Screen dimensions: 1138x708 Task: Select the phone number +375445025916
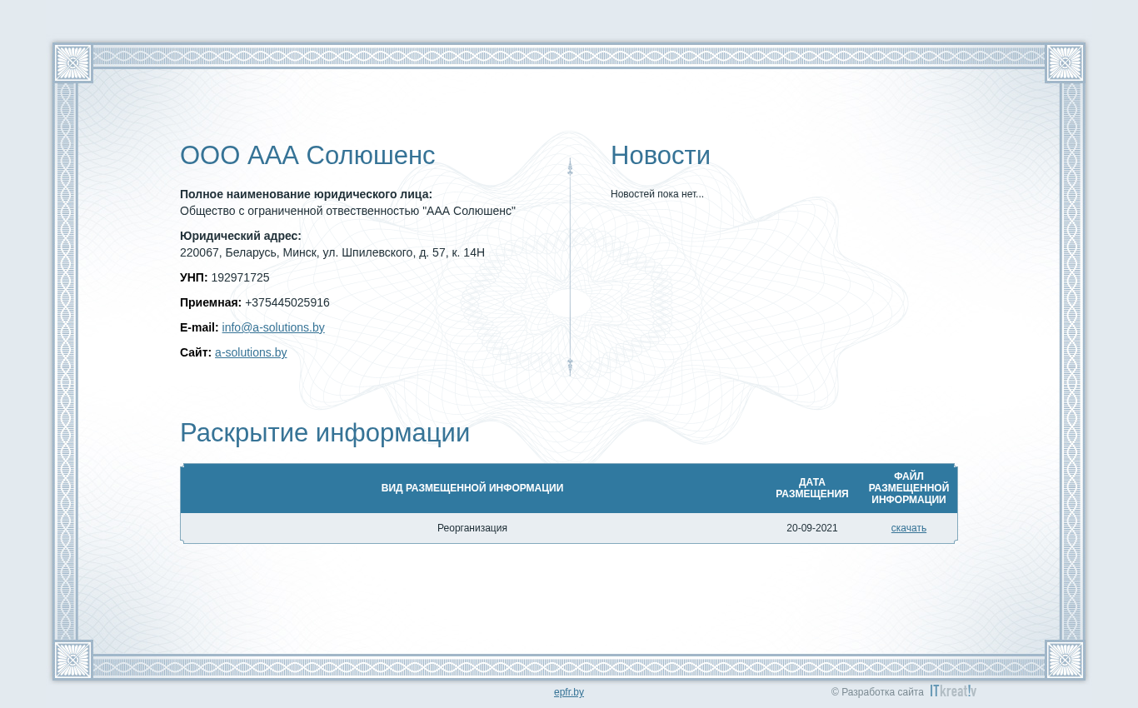pyautogui.click(x=287, y=302)
